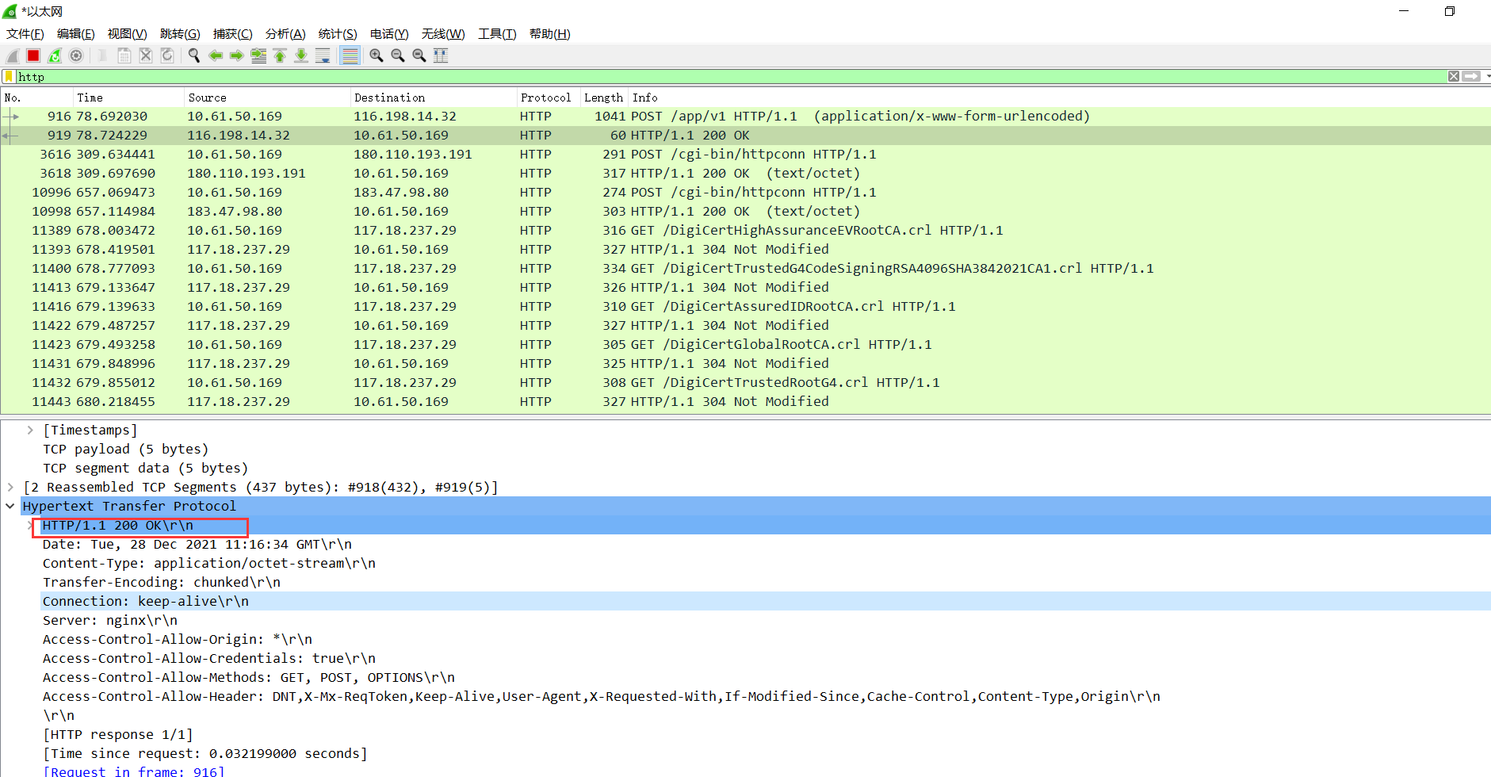Jump to the first packet
Viewport: 1491px width, 777px height.
(x=280, y=55)
